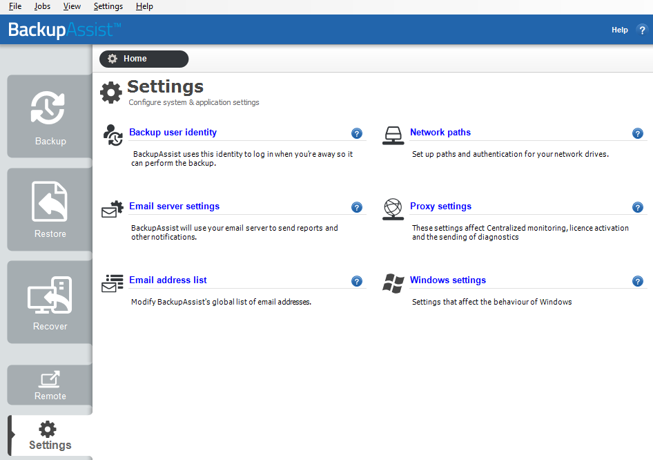Open Windows settings link

point(448,280)
